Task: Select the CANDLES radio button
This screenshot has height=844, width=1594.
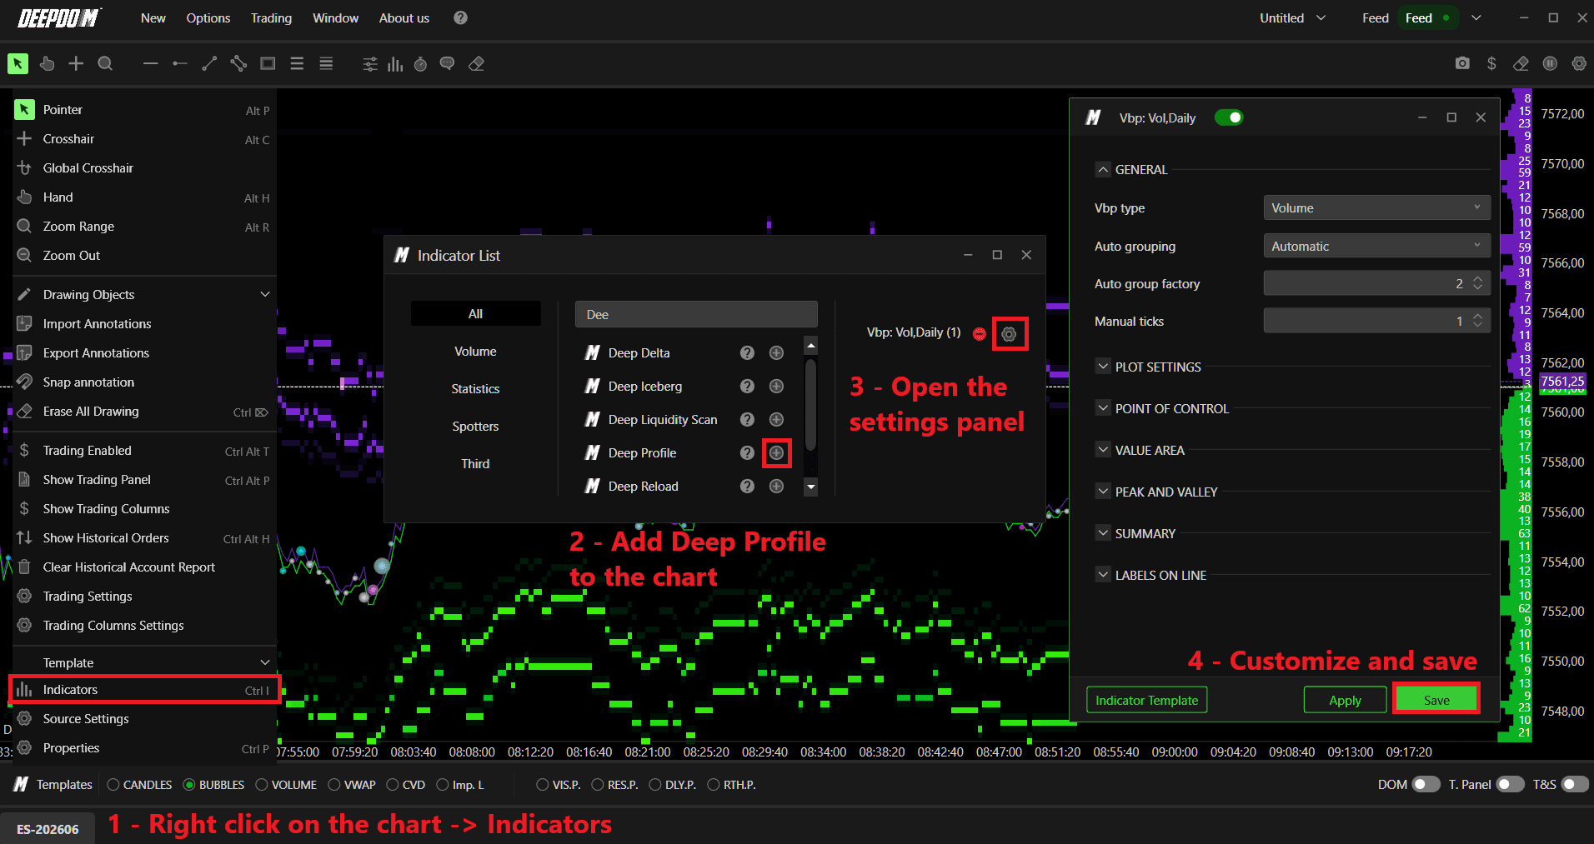Action: pyautogui.click(x=113, y=785)
